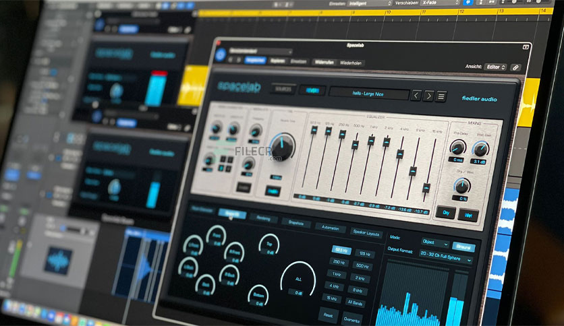This screenshot has height=326, width=564.
Task: Click the Dry / Wet knob
Action: [x=462, y=187]
